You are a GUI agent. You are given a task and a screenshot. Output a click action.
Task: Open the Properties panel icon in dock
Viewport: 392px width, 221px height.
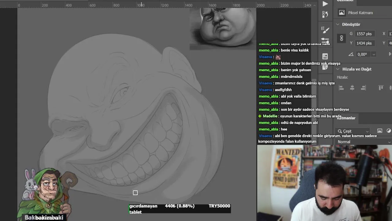(325, 56)
